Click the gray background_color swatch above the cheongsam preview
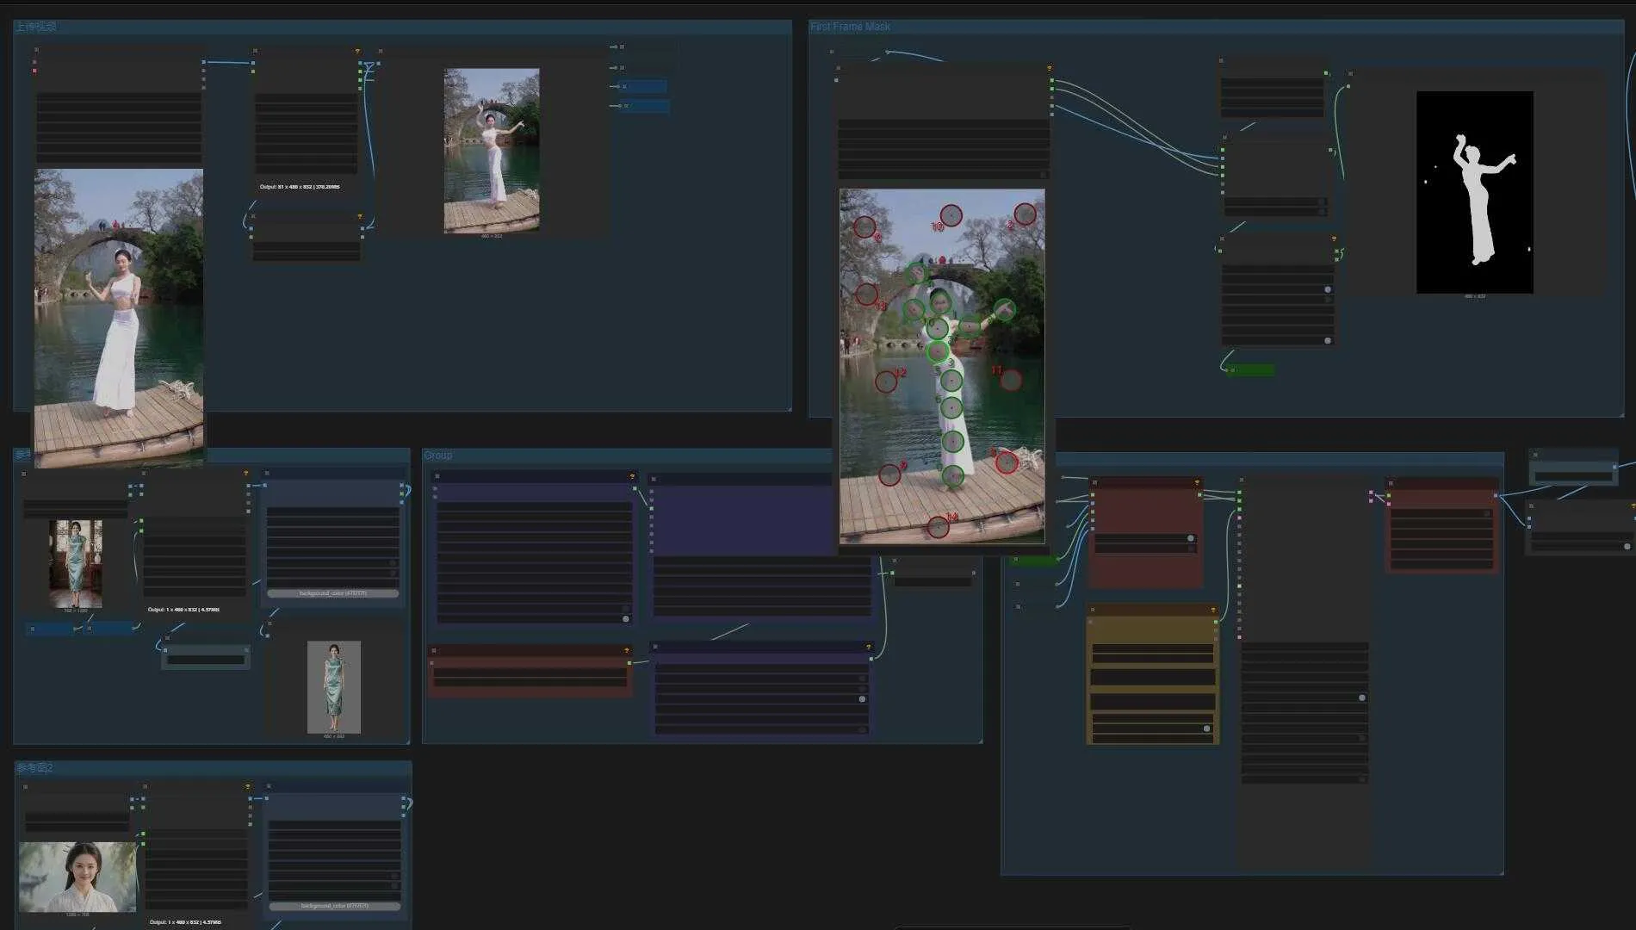Viewport: 1636px width, 930px height. click(332, 593)
